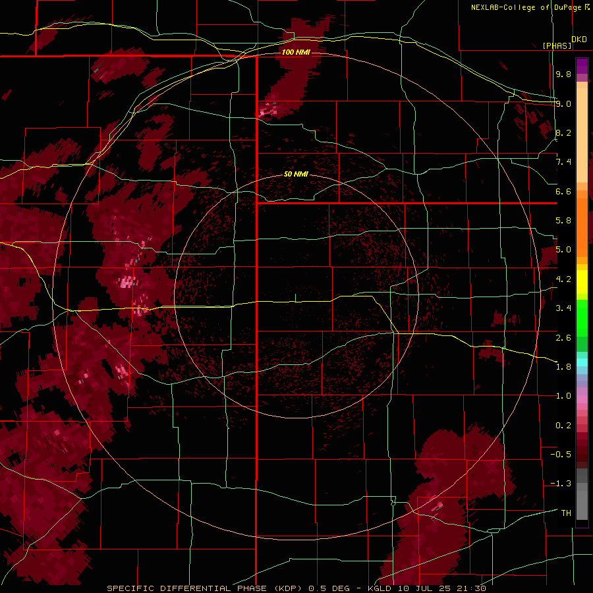Click the 0.2 scale value
Screen dimensions: 593x593
click(x=563, y=426)
